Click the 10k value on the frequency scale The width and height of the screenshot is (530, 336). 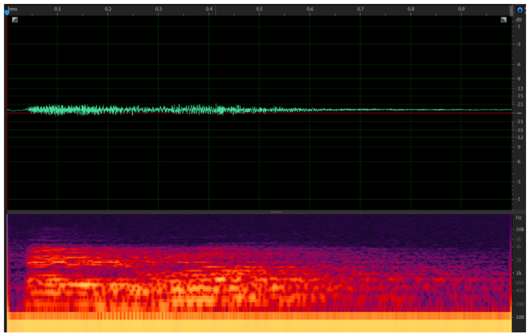520,229
